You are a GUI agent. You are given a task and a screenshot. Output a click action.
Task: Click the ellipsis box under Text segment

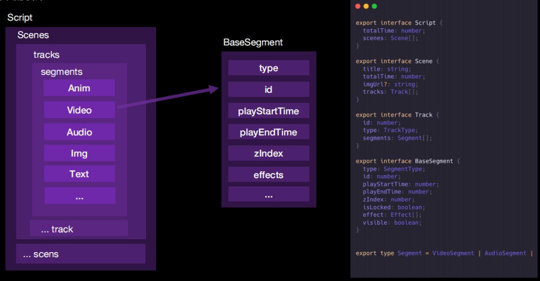point(80,195)
